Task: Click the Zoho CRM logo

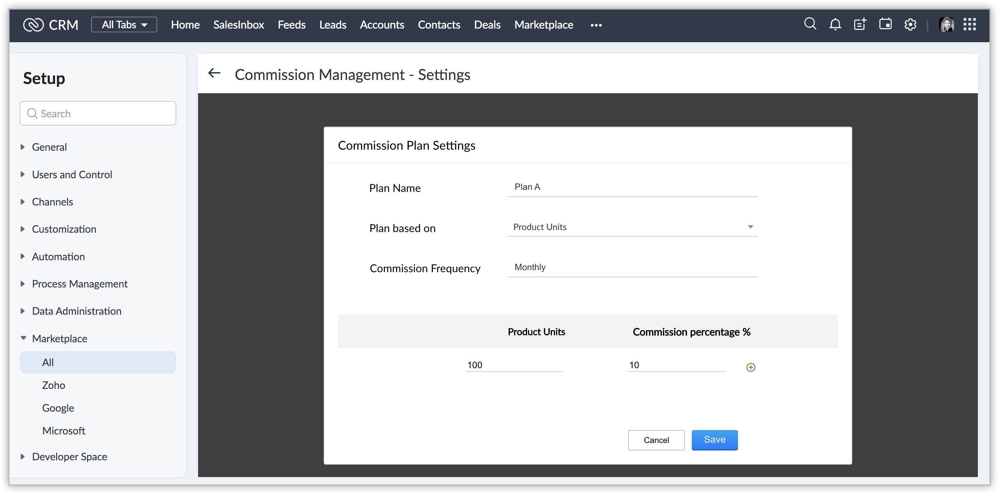Action: 50,25
